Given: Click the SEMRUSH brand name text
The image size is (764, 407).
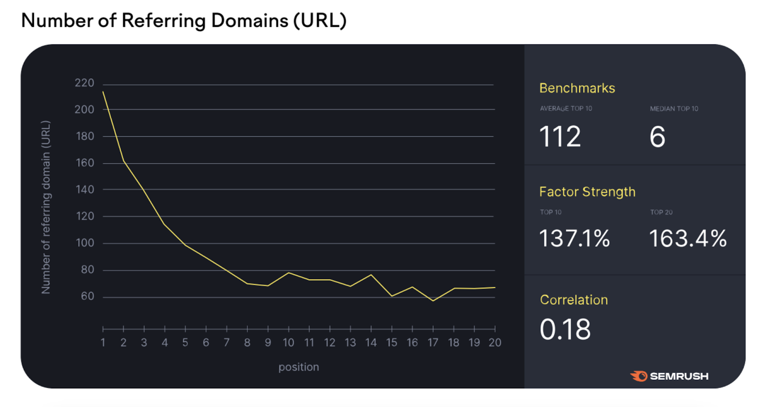Looking at the screenshot, I should click(x=679, y=376).
